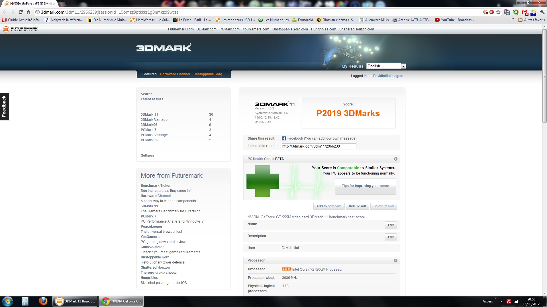The image size is (547, 307).
Task: Collapse the Processor section
Action: click(396, 260)
